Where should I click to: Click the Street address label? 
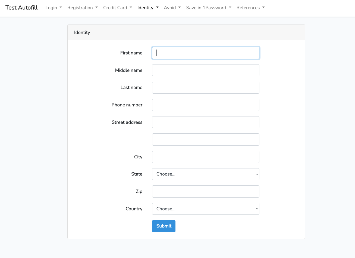point(127,122)
